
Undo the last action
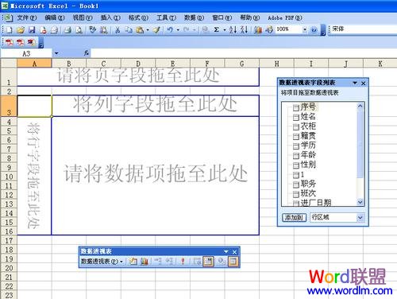point(170,29)
